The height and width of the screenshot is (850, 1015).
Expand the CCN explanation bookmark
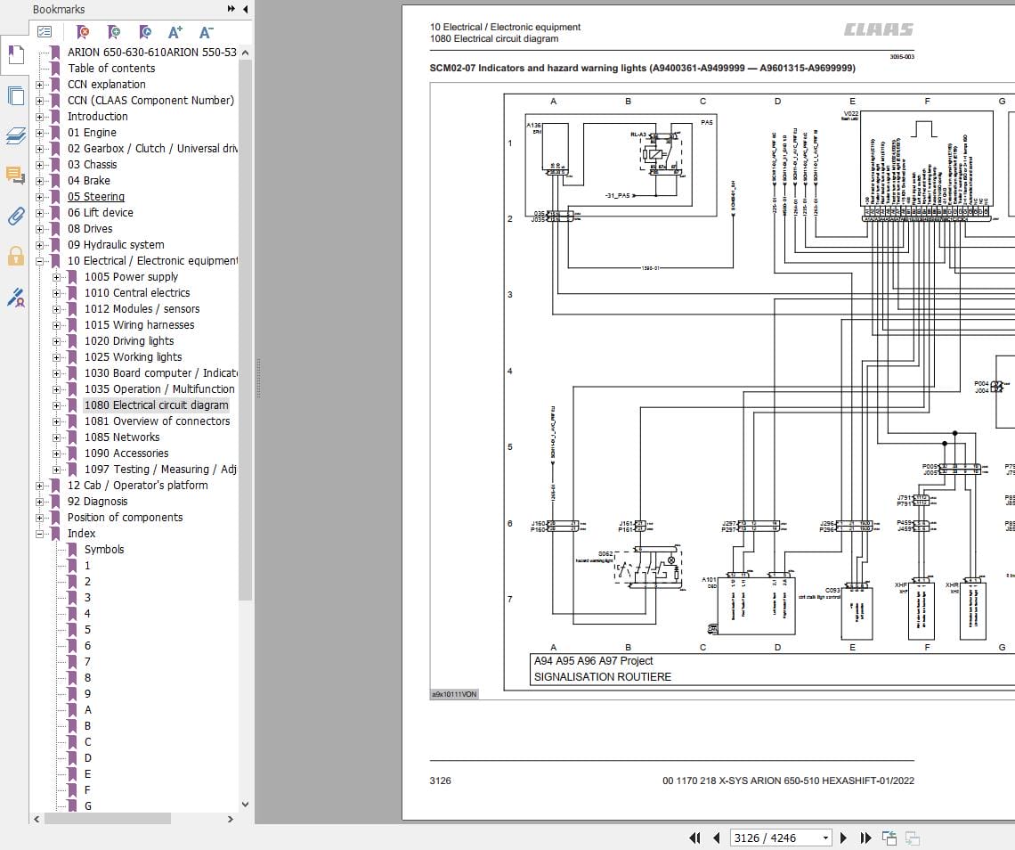(39, 85)
